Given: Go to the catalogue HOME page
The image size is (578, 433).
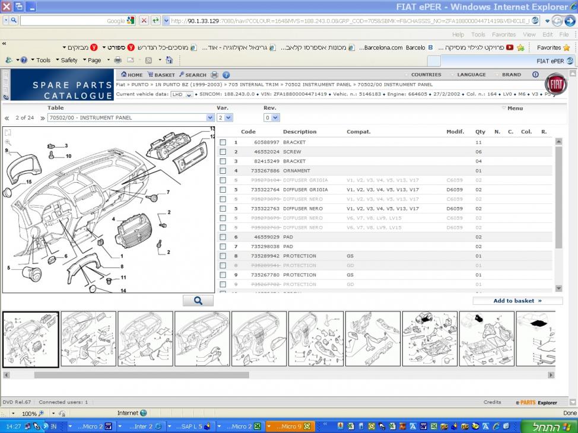Looking at the screenshot, I should [132, 75].
